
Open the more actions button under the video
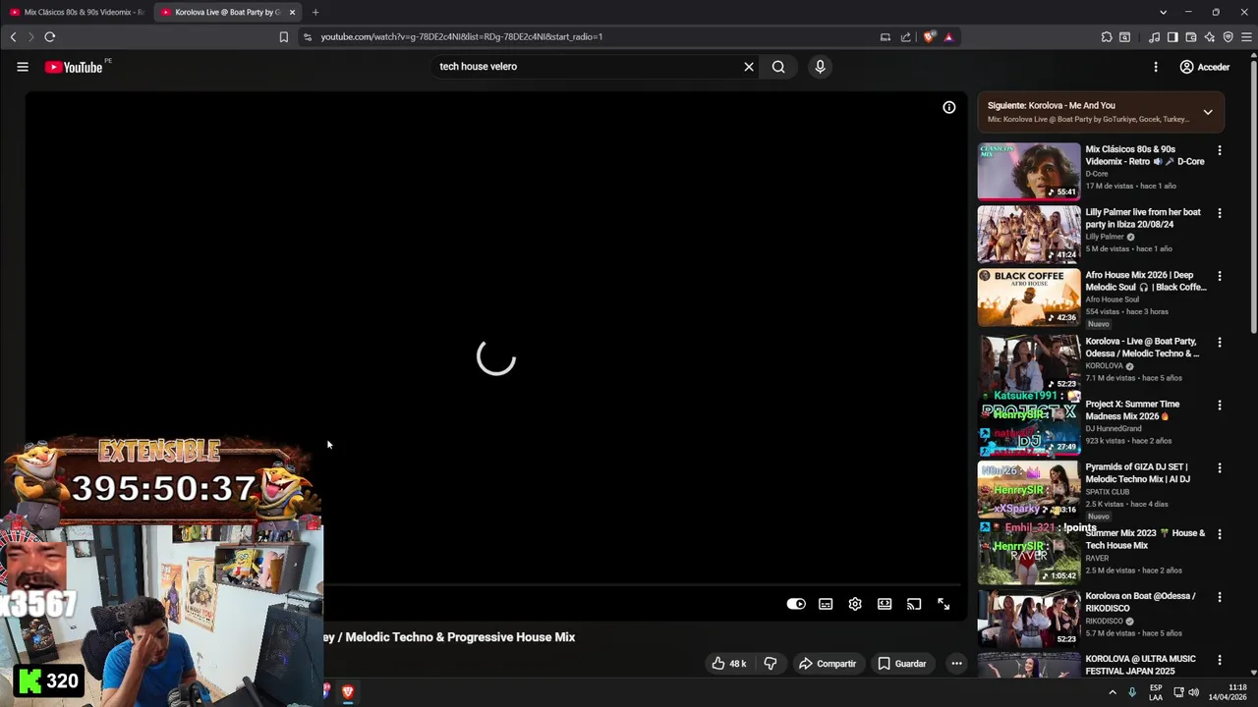click(x=956, y=664)
